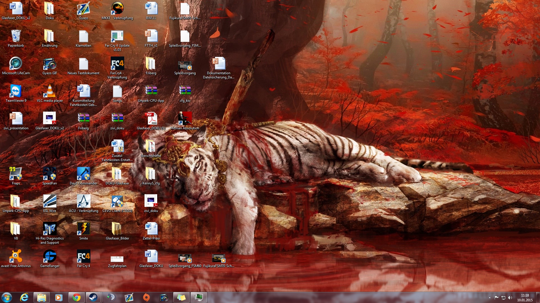Open the network connection tray icon

(x=503, y=298)
